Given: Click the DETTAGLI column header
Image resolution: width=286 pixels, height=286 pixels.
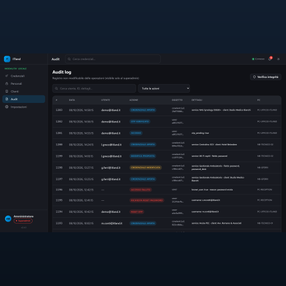Looking at the screenshot, I should [x=197, y=100].
